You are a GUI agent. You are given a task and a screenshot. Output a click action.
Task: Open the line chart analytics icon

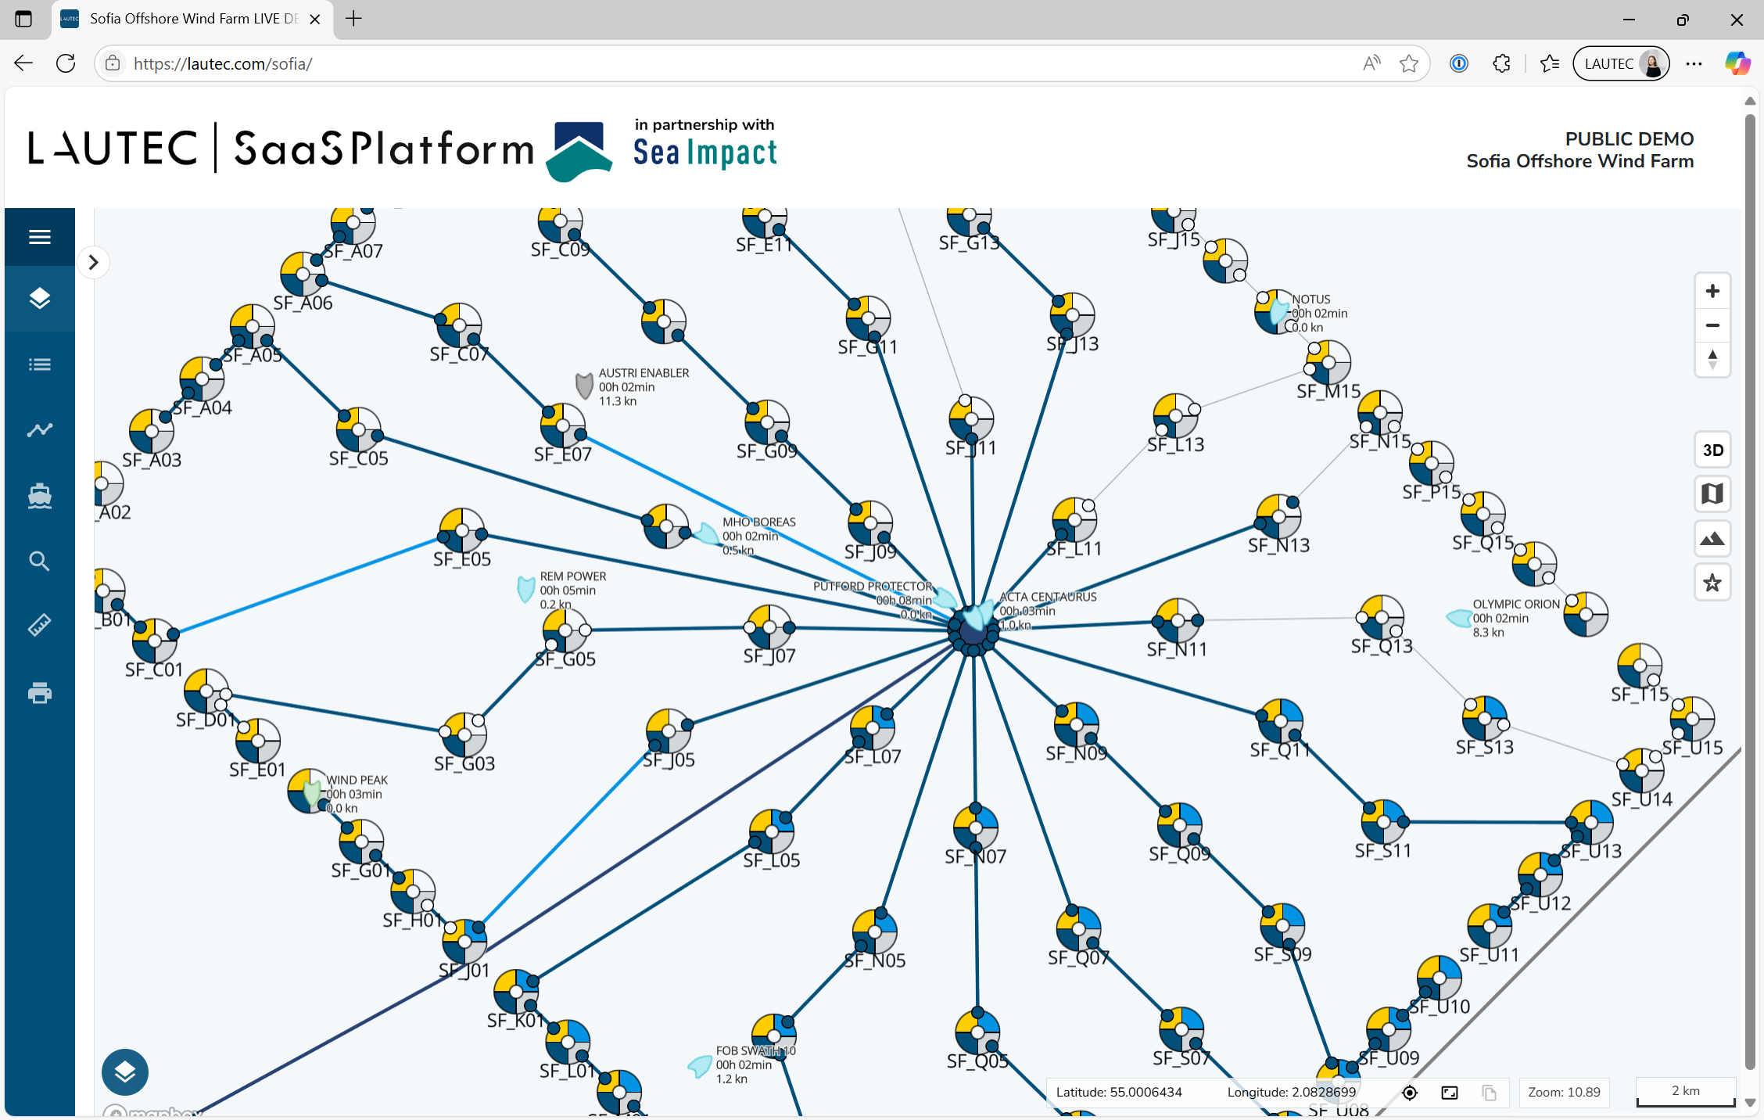[40, 429]
